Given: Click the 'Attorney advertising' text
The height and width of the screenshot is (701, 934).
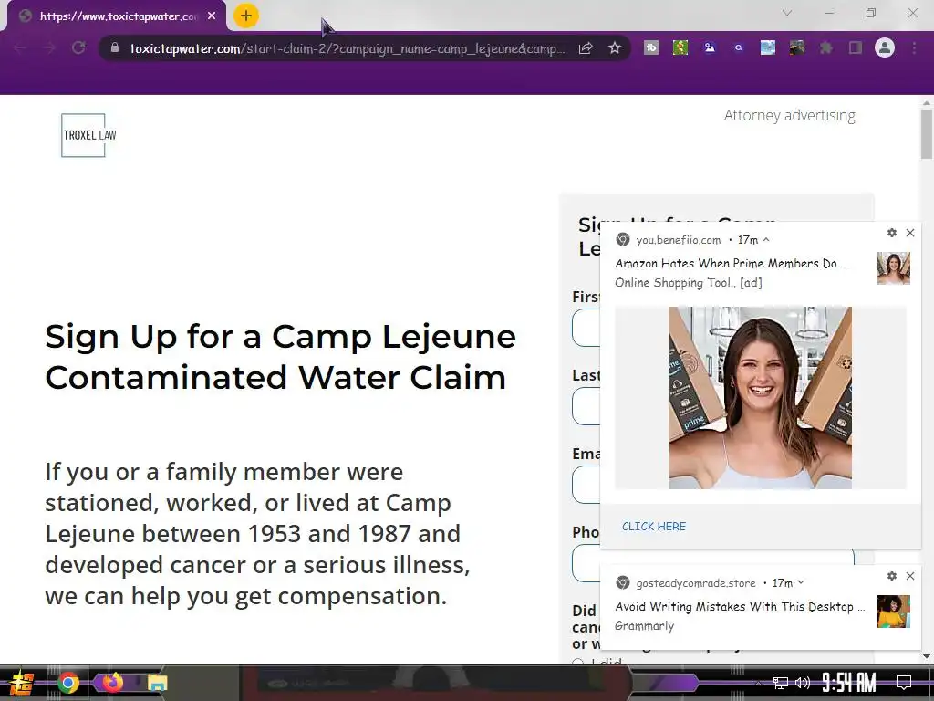Looking at the screenshot, I should (x=789, y=115).
